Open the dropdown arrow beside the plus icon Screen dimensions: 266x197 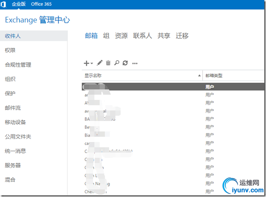click(x=92, y=63)
